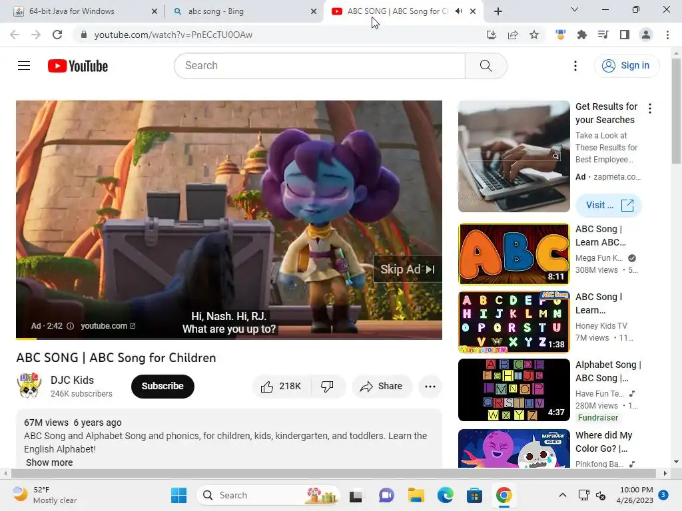Play Honey Kids TV ABC Song thumbnail

coord(513,322)
